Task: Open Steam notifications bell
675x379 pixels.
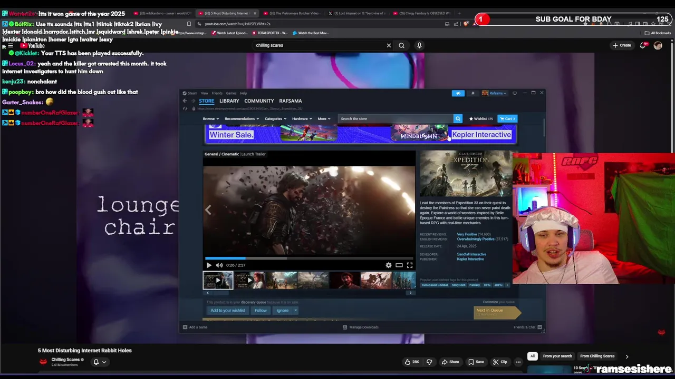Action: 472,93
